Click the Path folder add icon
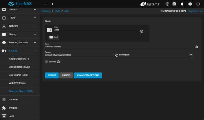 tap(49, 30)
